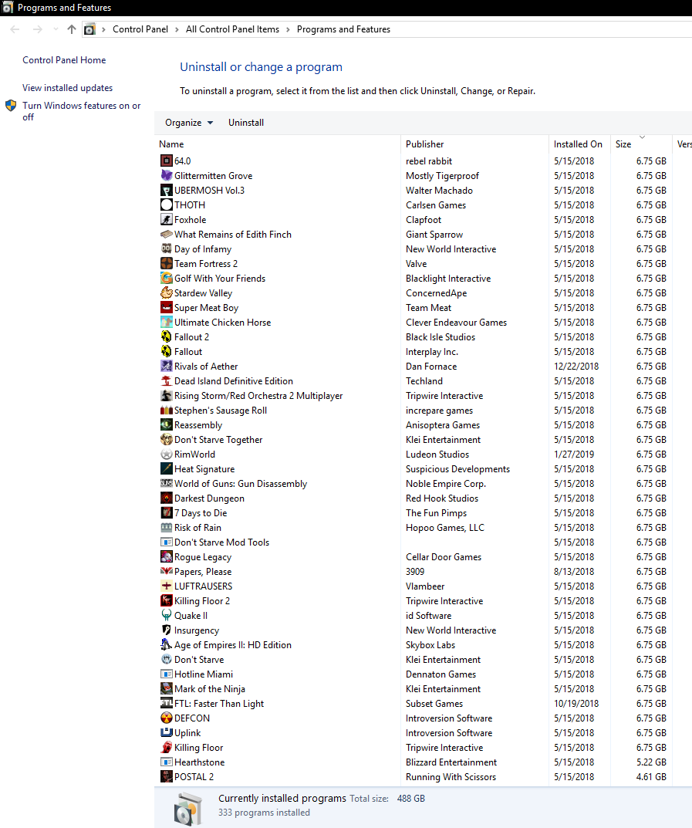
Task: Select the RimWorld icon
Action: point(167,455)
